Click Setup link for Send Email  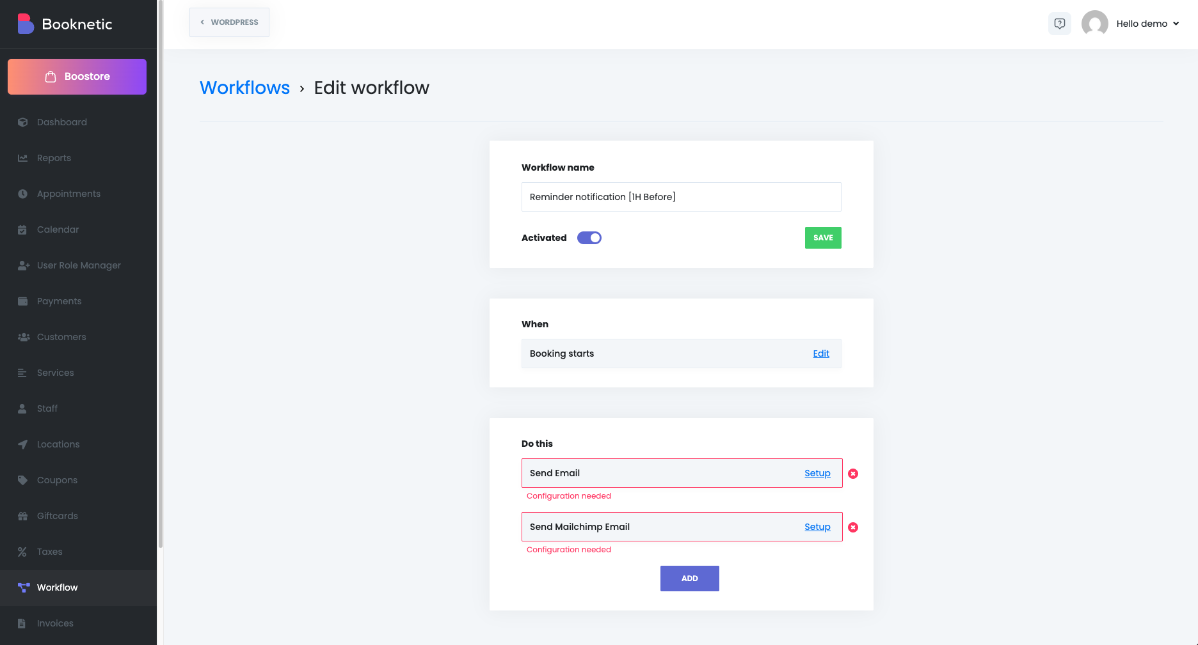pos(817,473)
